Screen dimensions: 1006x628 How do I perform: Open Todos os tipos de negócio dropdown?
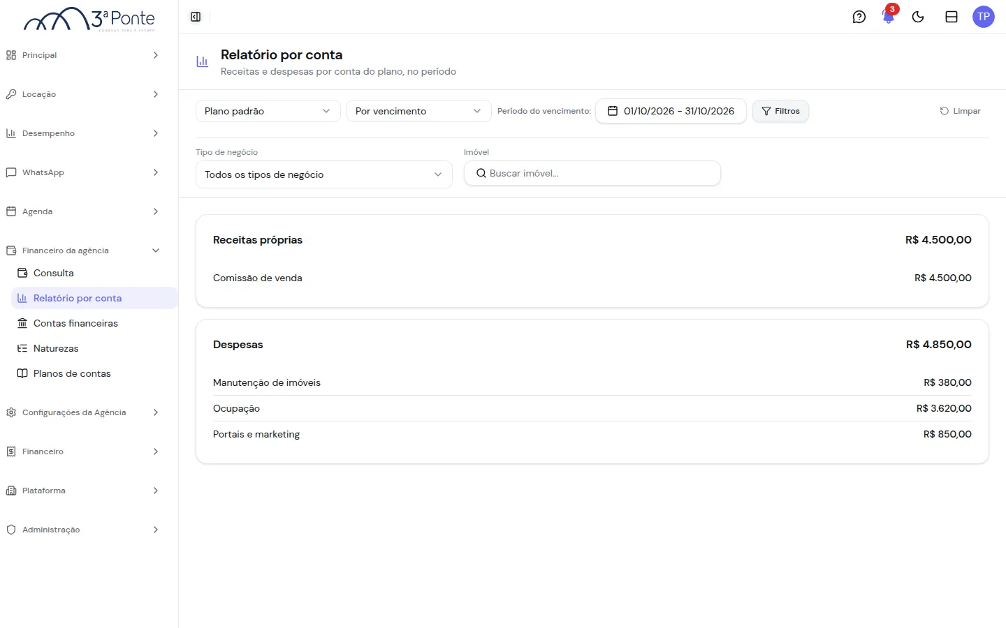324,174
